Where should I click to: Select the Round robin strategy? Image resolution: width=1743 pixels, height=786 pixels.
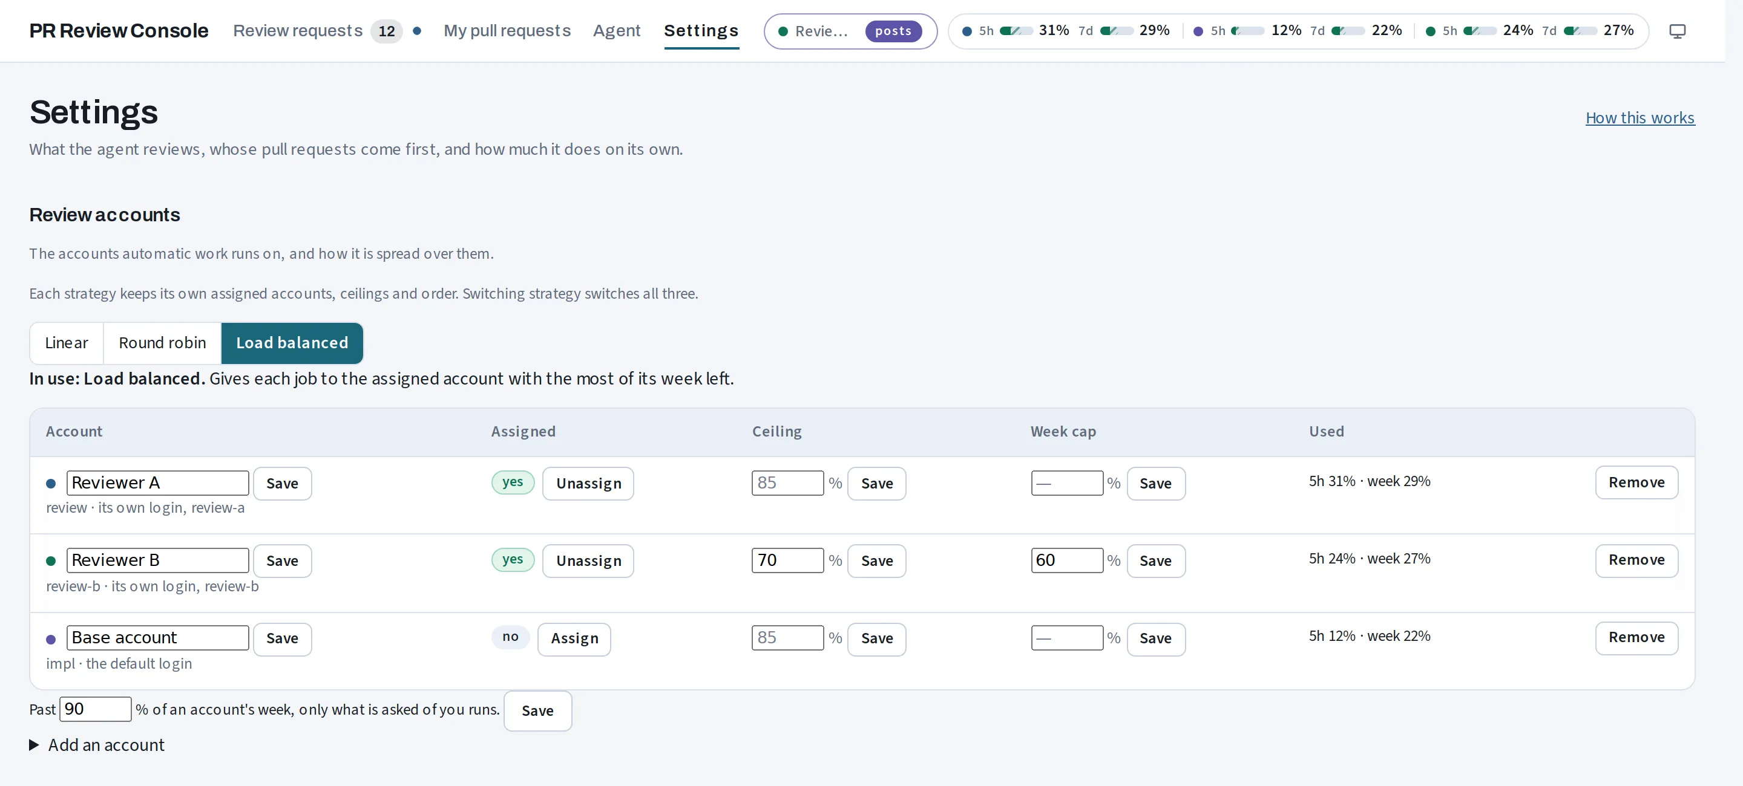pyautogui.click(x=162, y=343)
